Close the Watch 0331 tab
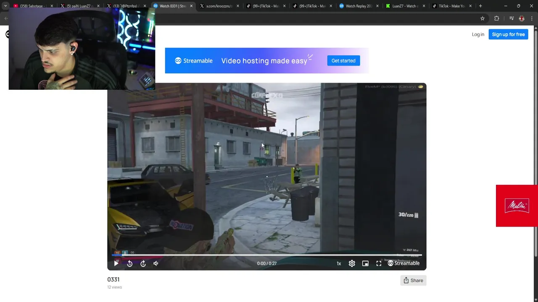538x302 pixels. [191, 6]
